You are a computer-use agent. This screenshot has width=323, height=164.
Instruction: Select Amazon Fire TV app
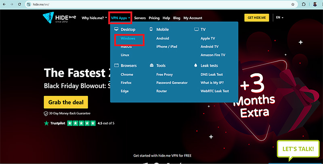coord(213,55)
